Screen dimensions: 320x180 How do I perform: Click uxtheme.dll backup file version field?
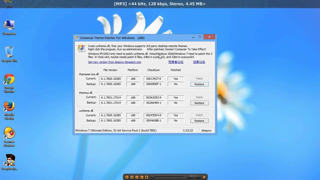[111, 120]
